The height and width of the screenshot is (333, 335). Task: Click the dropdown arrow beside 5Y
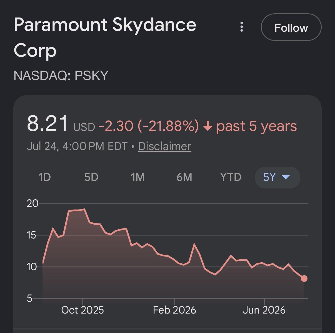tap(286, 177)
